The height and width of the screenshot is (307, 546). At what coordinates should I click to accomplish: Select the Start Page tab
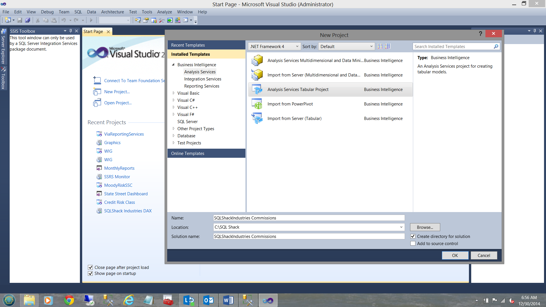tap(93, 32)
